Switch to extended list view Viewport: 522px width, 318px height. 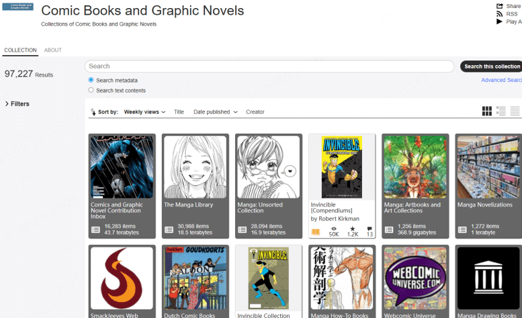501,111
